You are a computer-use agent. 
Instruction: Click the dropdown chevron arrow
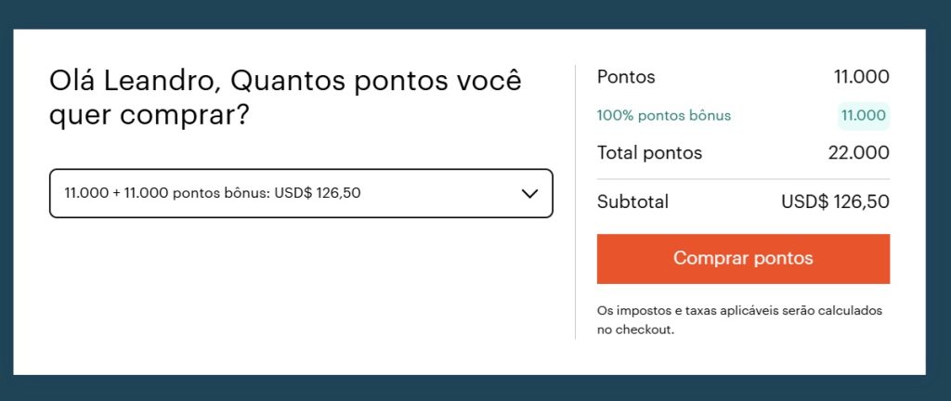[x=529, y=193]
